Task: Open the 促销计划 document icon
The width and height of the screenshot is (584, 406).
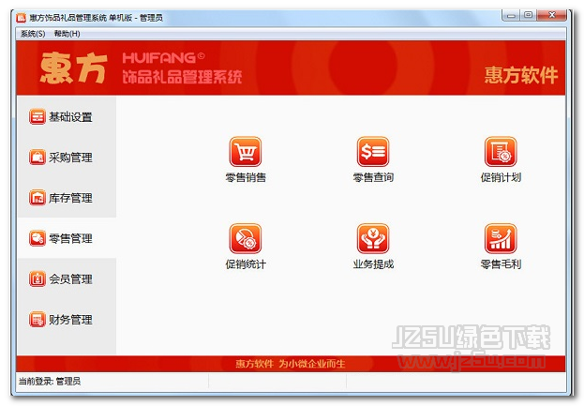Action: [x=501, y=152]
